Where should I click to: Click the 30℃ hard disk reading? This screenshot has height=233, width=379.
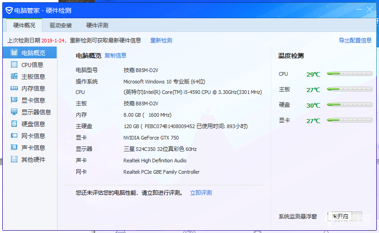(x=313, y=105)
